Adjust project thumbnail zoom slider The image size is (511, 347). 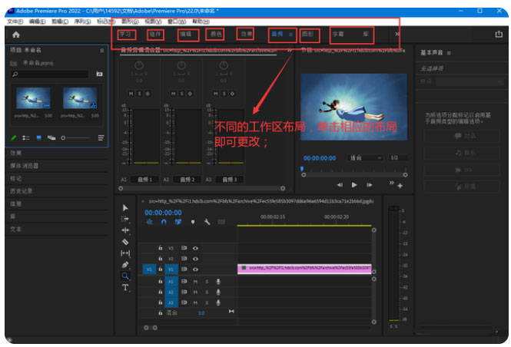point(75,138)
